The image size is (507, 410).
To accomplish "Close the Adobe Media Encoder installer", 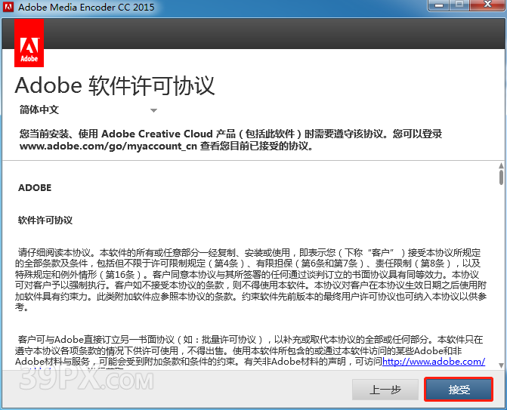I will coord(487,5).
